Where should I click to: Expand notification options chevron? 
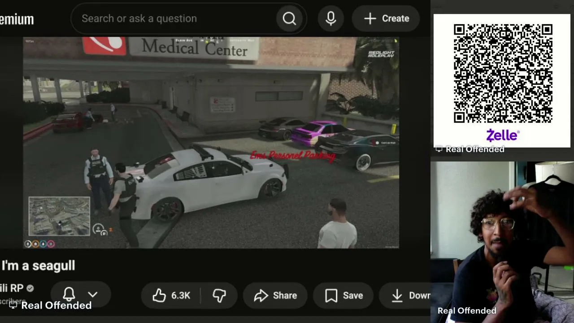click(x=92, y=295)
